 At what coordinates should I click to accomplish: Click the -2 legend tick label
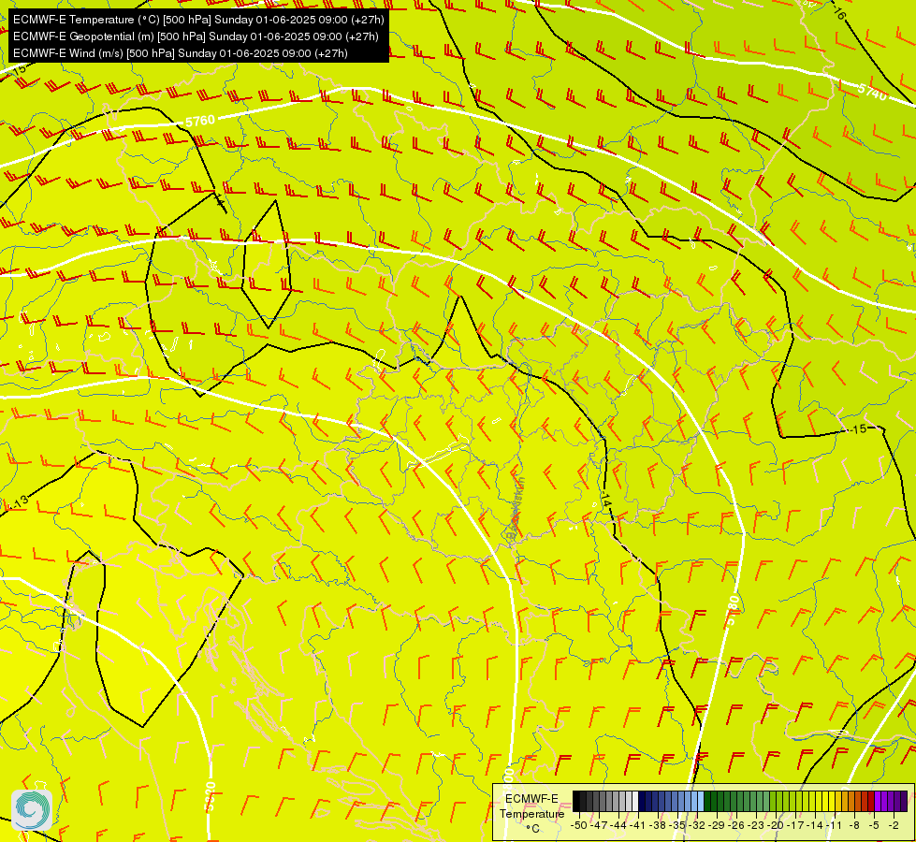894,825
